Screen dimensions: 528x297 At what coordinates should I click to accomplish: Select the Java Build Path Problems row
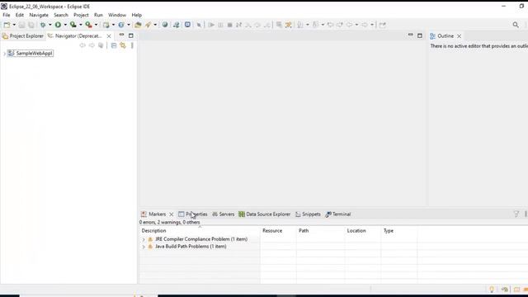(x=191, y=247)
